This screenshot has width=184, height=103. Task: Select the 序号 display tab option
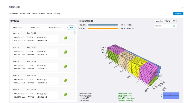click(x=175, y=21)
